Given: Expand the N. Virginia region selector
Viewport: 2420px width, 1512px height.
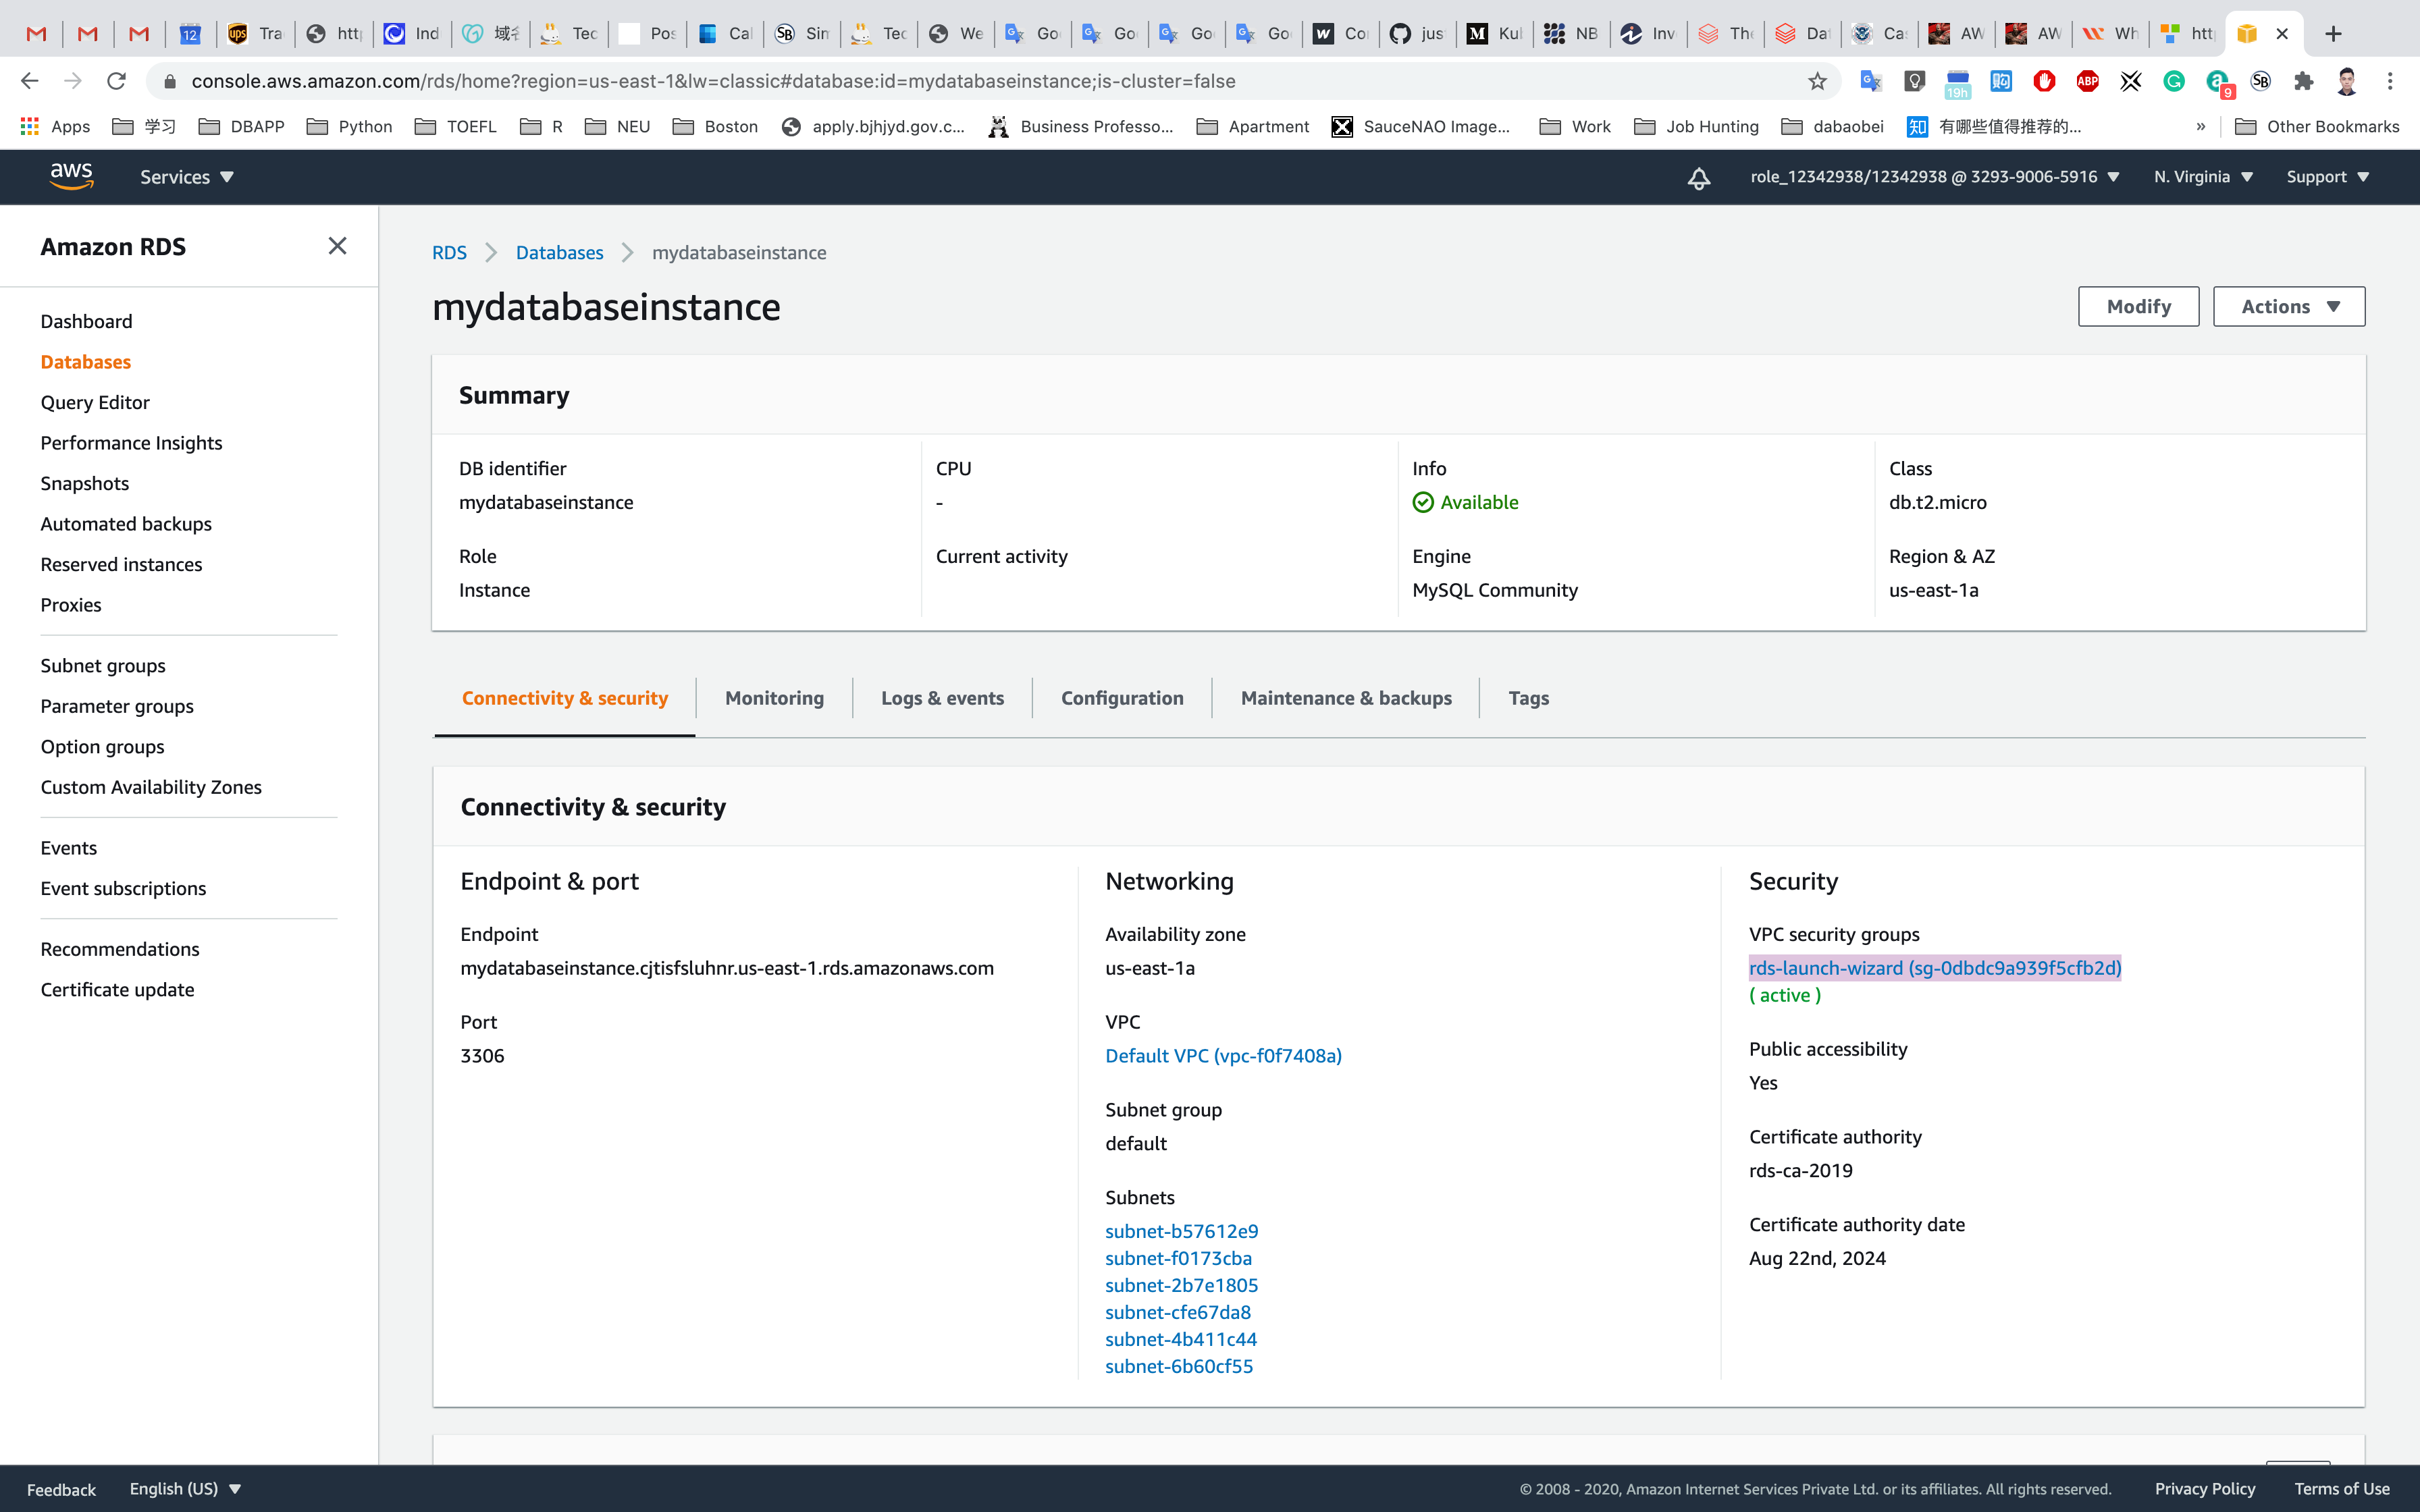Looking at the screenshot, I should [2203, 177].
